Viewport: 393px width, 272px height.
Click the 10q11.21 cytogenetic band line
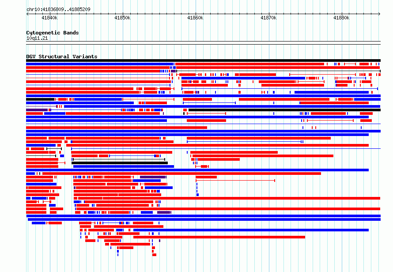[203, 43]
